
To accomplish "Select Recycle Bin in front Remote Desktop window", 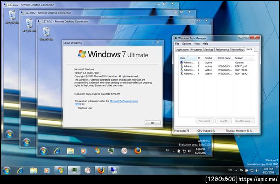I will click(x=46, y=34).
